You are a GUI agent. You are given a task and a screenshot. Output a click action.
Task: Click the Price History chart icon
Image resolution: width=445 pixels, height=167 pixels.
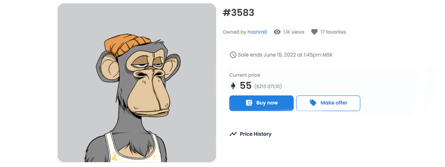[x=233, y=134]
